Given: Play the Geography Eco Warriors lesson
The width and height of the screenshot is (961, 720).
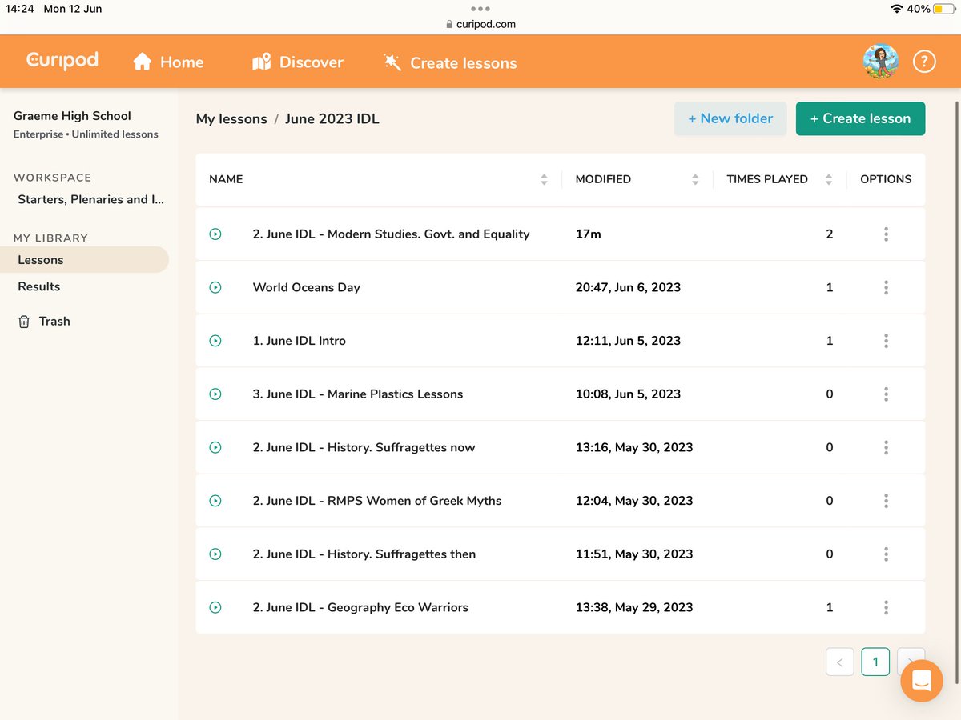Looking at the screenshot, I should tap(215, 607).
